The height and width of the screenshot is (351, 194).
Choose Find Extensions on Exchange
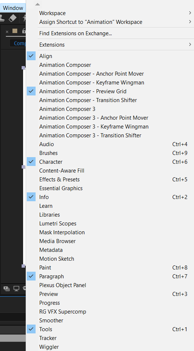[110, 33]
